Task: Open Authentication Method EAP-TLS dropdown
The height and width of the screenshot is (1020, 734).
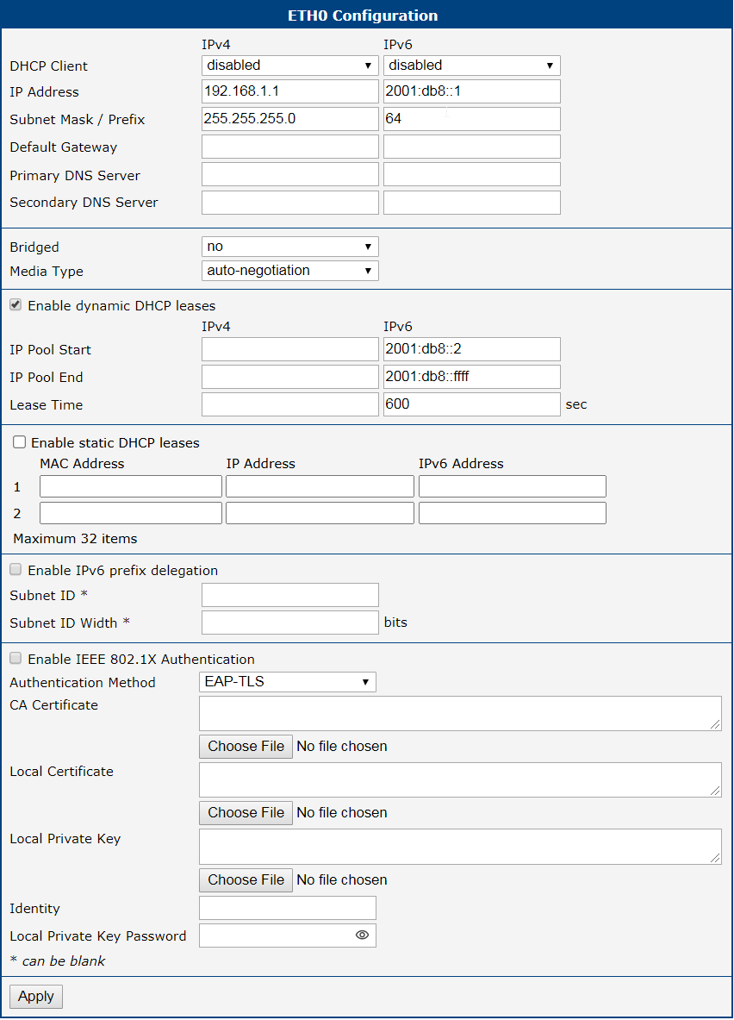Action: pyautogui.click(x=288, y=682)
